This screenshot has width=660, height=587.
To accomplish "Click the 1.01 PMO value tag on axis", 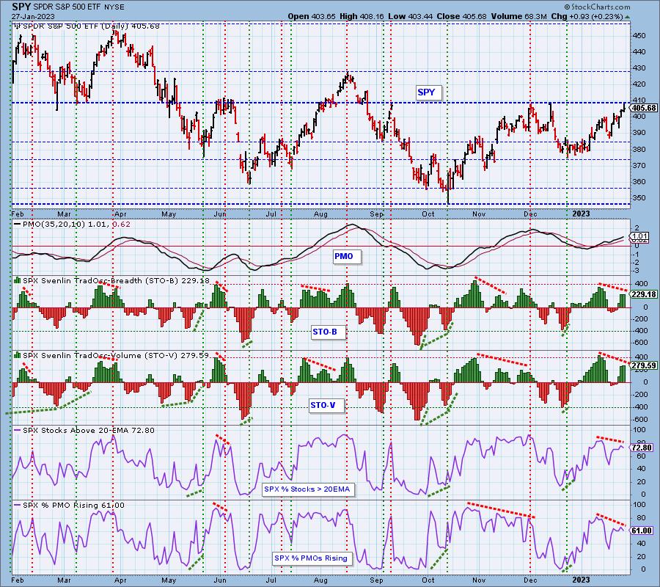I will pyautogui.click(x=640, y=237).
